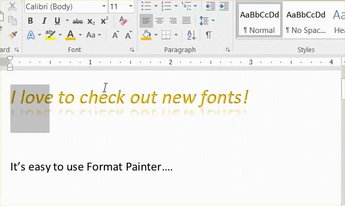Click the Subscript icon
This screenshot has width=345, height=206.
coord(91,21)
